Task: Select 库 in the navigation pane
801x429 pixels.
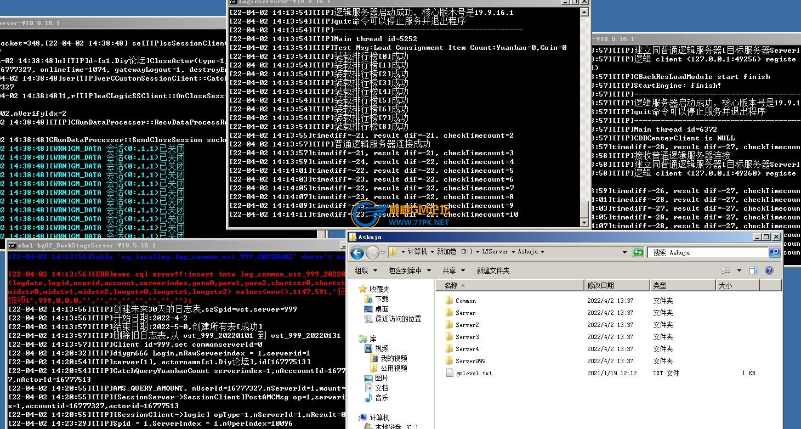Action: 372,338
